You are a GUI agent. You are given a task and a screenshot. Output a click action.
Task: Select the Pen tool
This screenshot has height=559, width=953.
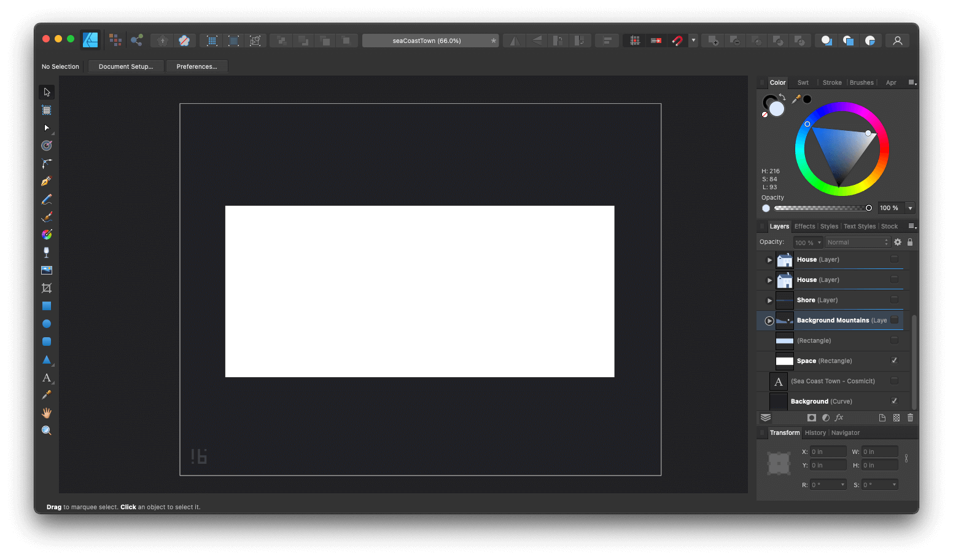[46, 181]
